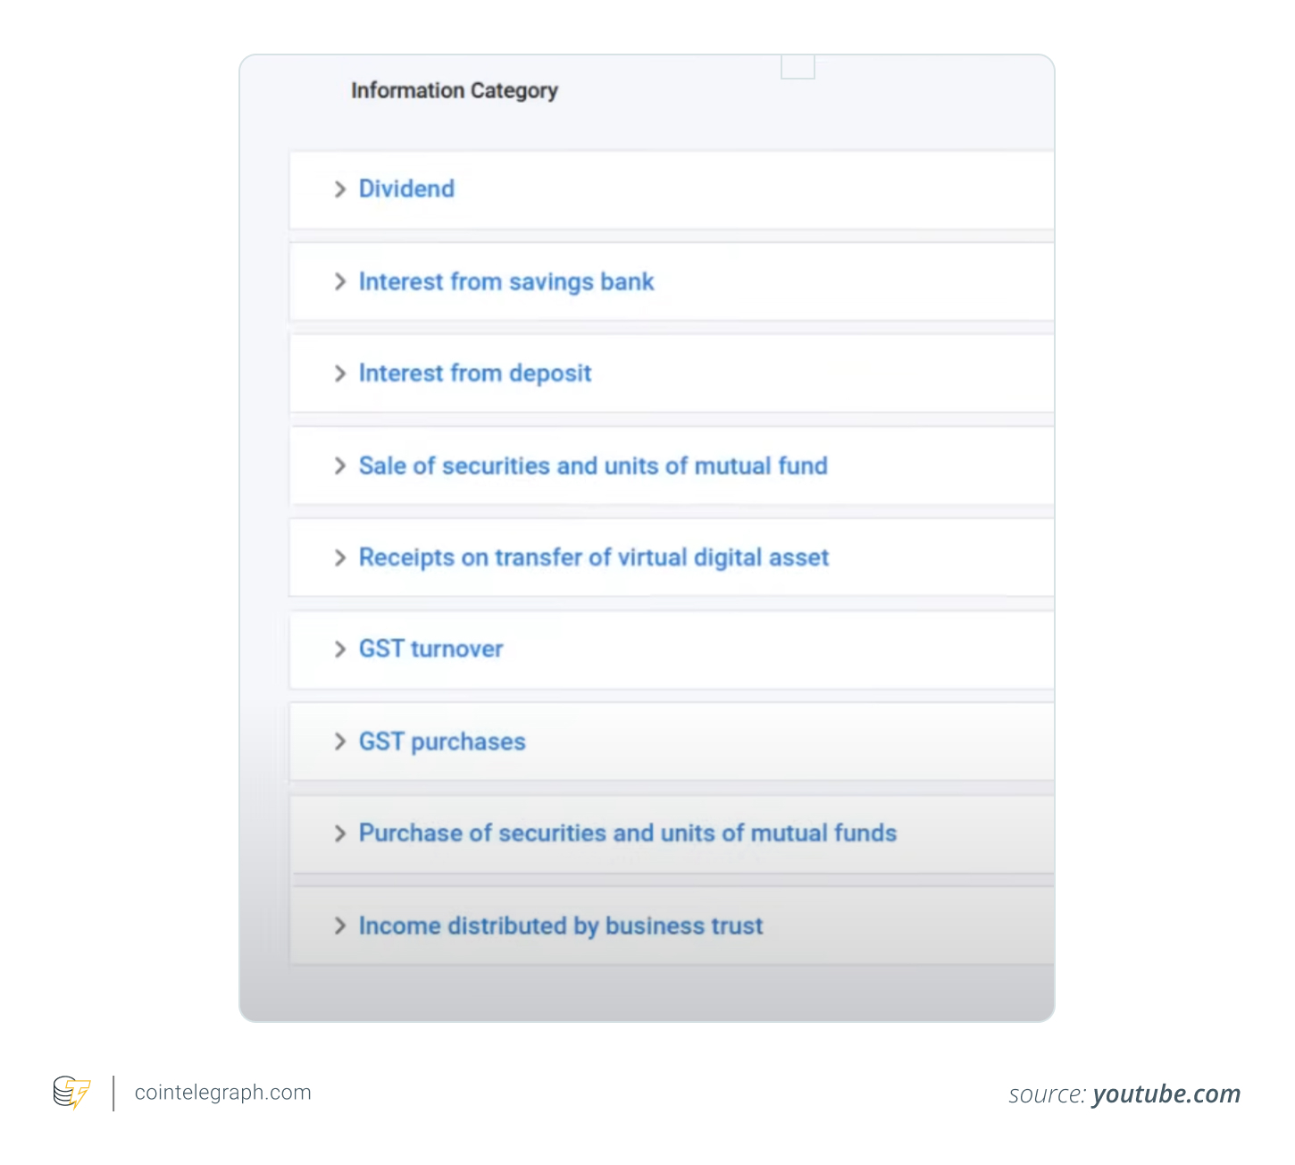The width and height of the screenshot is (1295, 1165).
Task: Expand the Receipts on transfer of virtual digital asset row
Action: click(x=340, y=557)
